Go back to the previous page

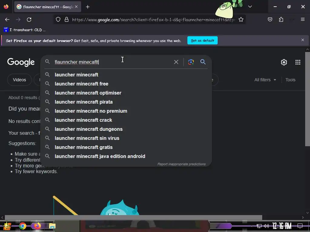pyautogui.click(x=7, y=20)
